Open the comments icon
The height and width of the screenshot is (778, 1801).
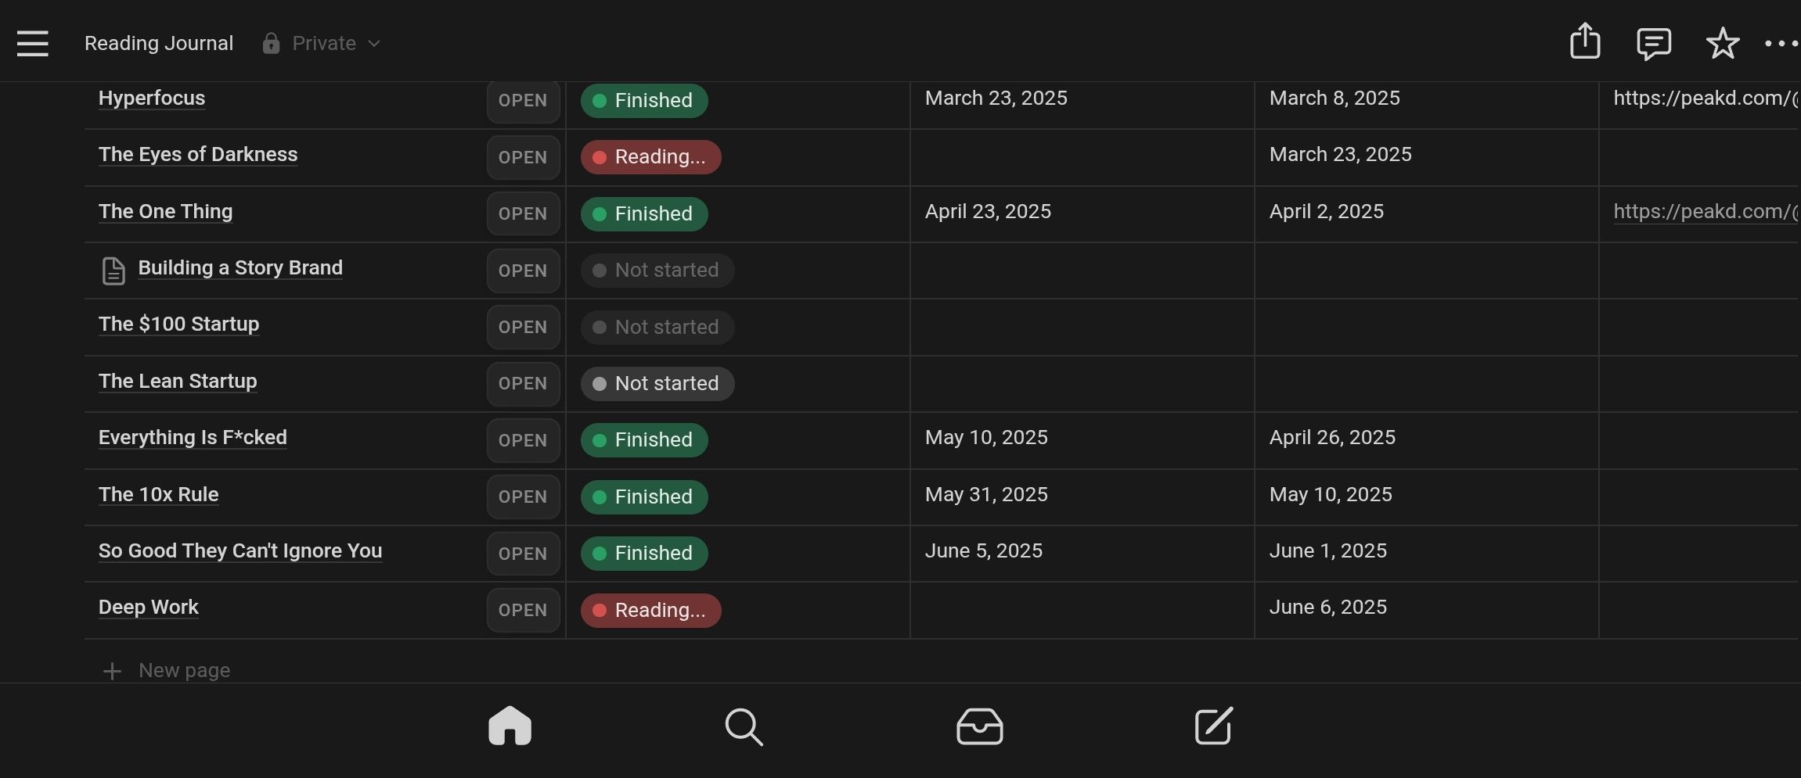[1654, 44]
